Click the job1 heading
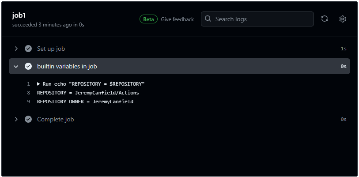359x177 pixels. click(19, 15)
